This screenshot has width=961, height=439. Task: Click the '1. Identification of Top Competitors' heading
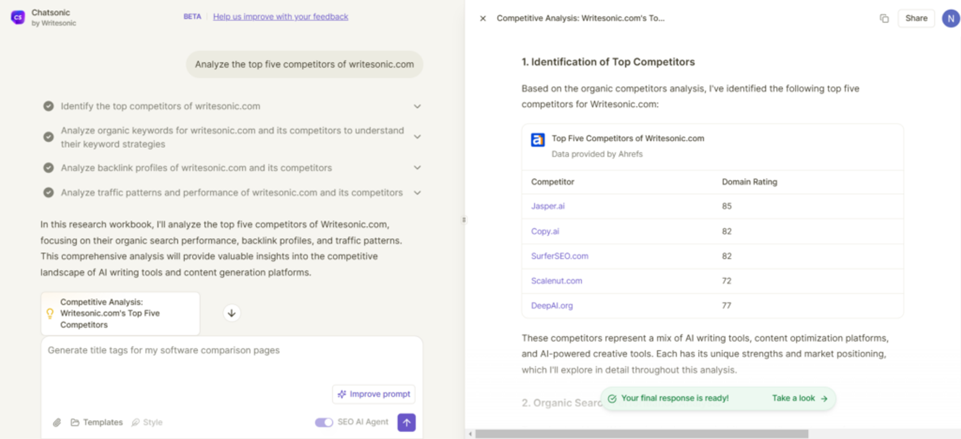coord(608,62)
